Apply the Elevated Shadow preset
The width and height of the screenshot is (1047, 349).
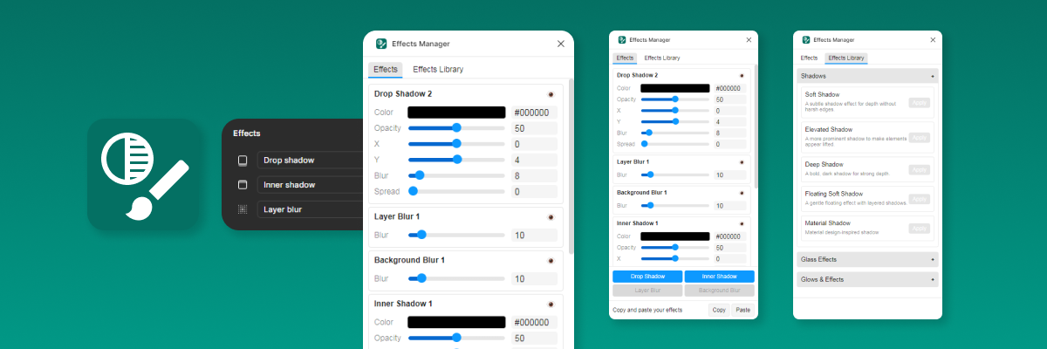click(920, 137)
